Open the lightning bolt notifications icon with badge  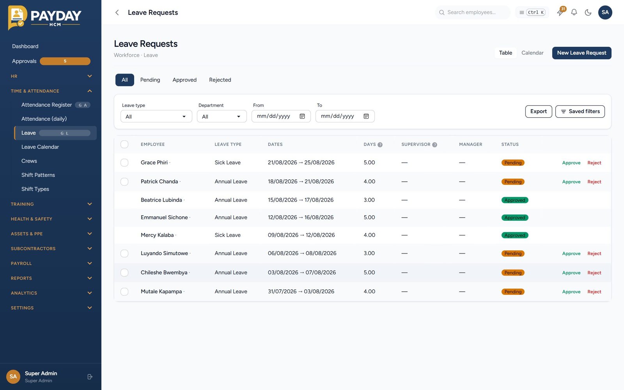click(x=560, y=12)
